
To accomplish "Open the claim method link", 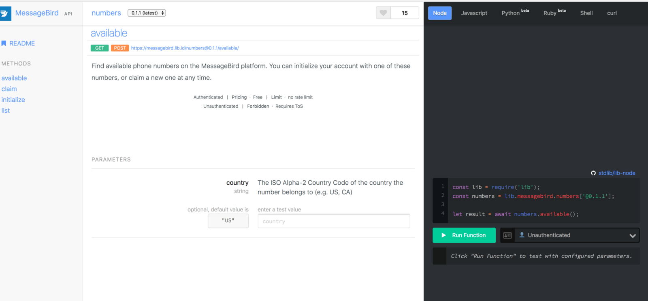I will click(x=9, y=89).
